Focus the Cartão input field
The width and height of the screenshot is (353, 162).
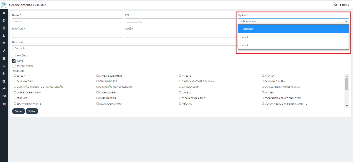181,35
